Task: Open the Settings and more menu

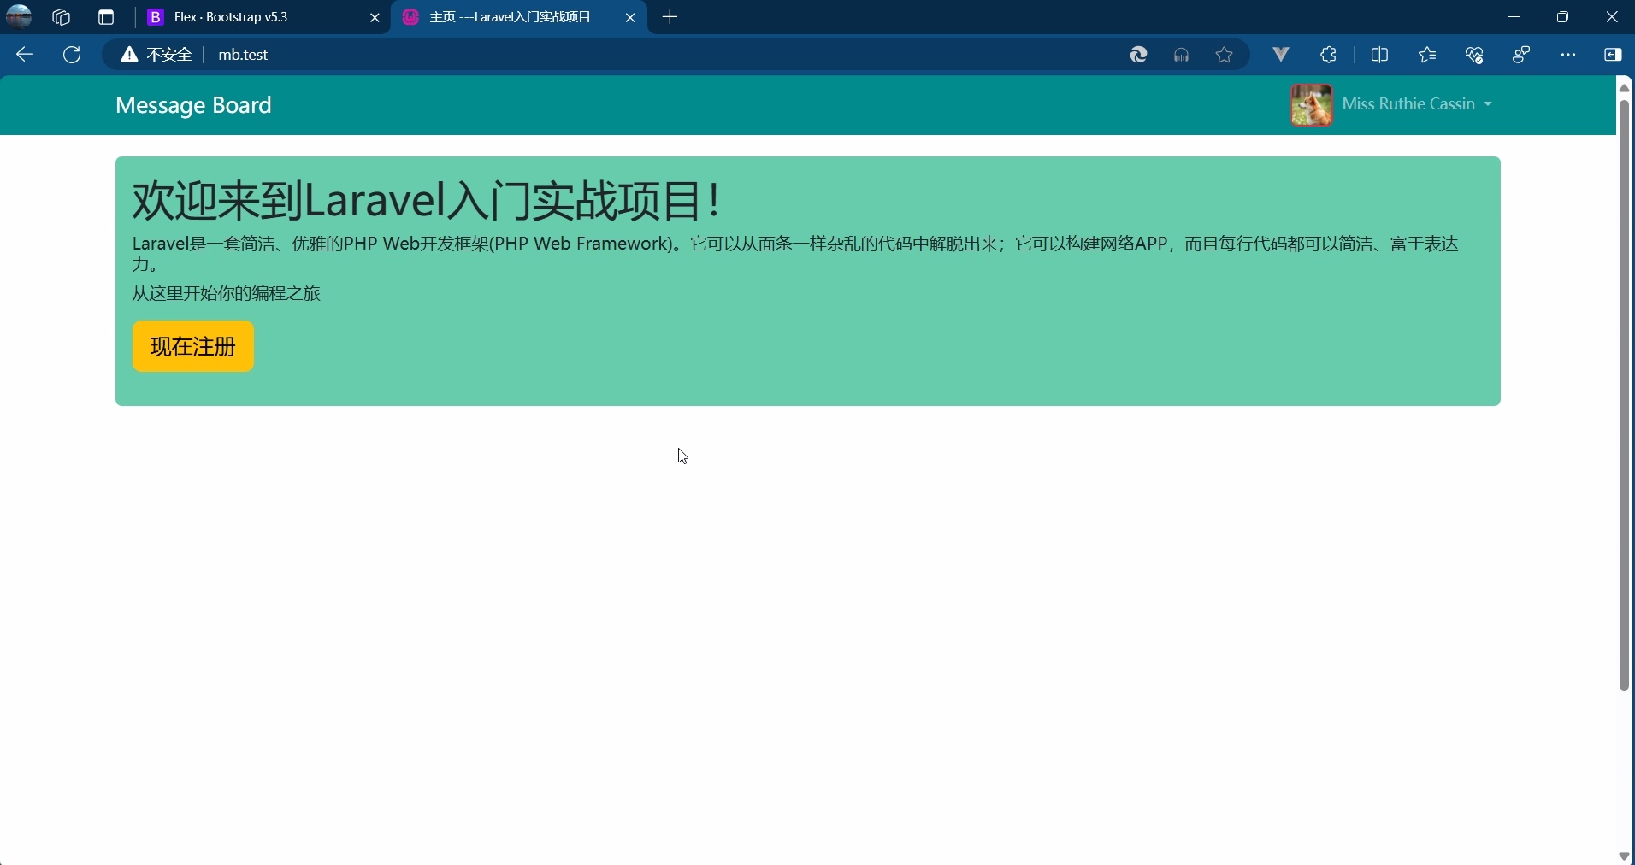Action: click(1569, 55)
